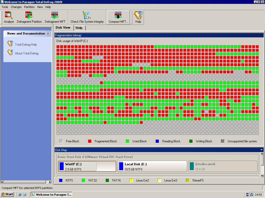Click the Linux Ext2 legend swatch
This screenshot has width=265, height=198.
131,180
